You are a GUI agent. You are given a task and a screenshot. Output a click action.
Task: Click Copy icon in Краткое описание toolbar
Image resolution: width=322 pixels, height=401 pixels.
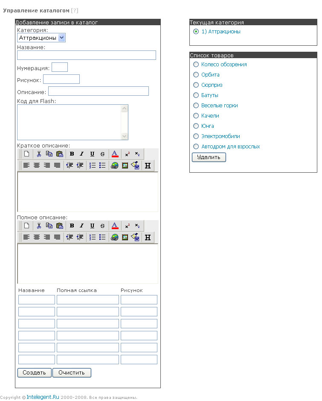coord(49,154)
